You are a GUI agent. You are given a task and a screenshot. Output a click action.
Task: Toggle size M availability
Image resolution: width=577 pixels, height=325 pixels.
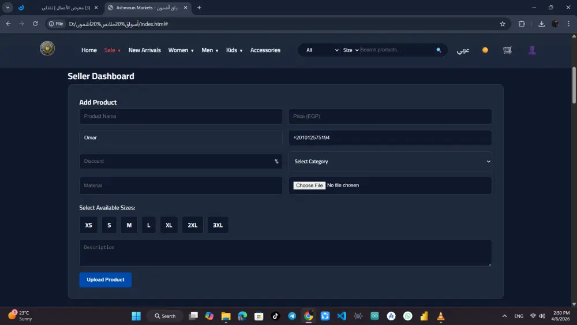129,225
